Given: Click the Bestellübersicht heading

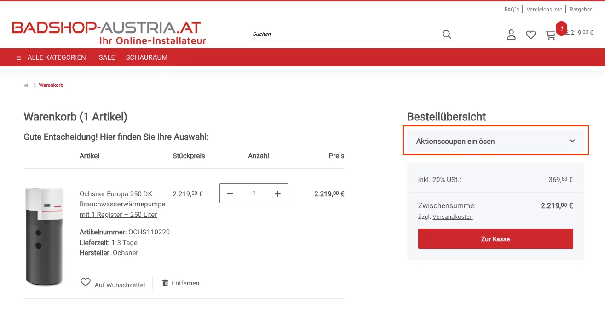Looking at the screenshot, I should tap(447, 117).
